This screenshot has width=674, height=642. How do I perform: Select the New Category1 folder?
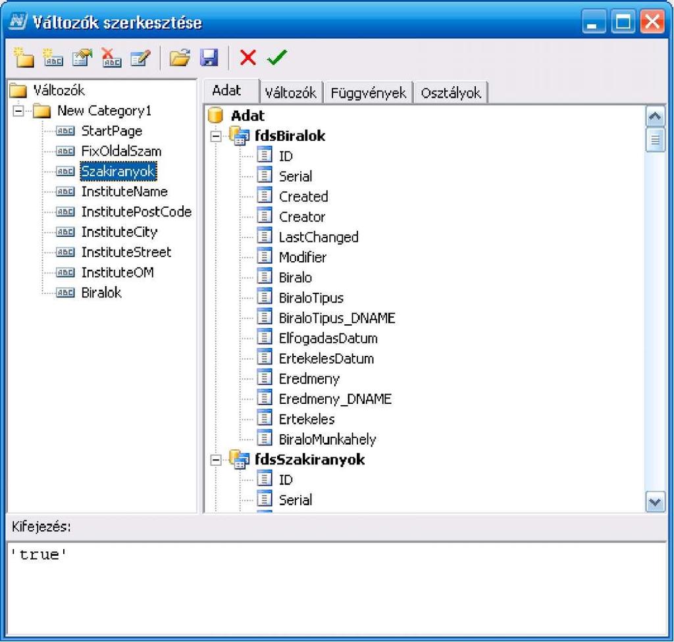click(x=105, y=111)
